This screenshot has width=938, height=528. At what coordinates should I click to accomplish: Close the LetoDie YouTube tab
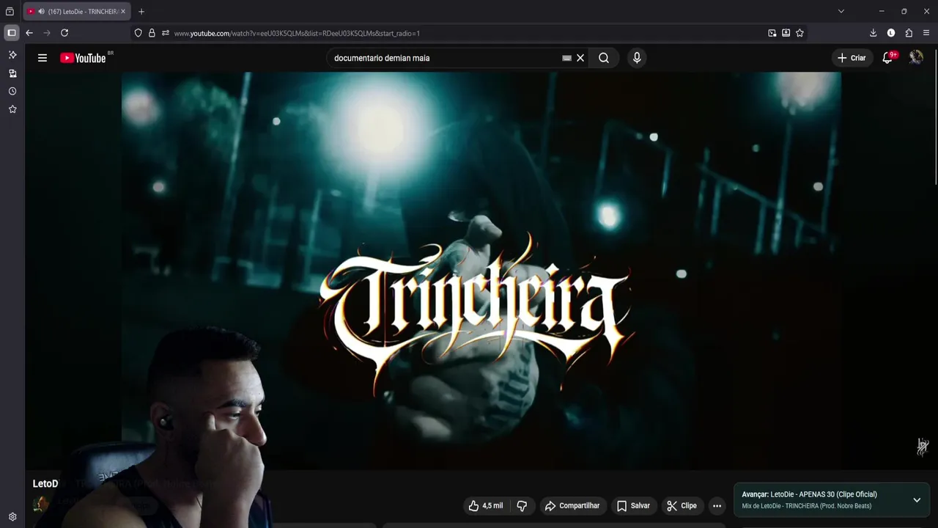coord(123,12)
